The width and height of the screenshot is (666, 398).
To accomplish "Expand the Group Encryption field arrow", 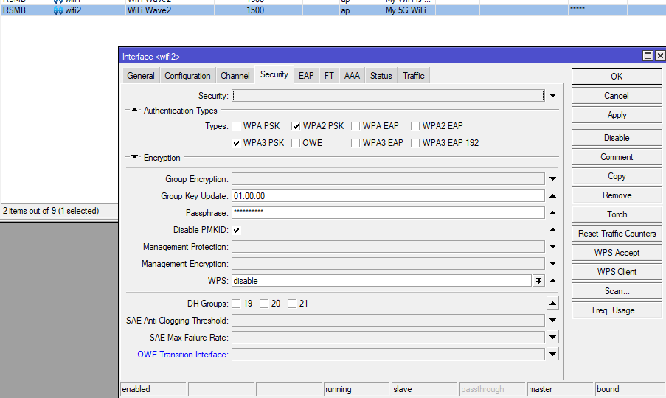I will [552, 179].
